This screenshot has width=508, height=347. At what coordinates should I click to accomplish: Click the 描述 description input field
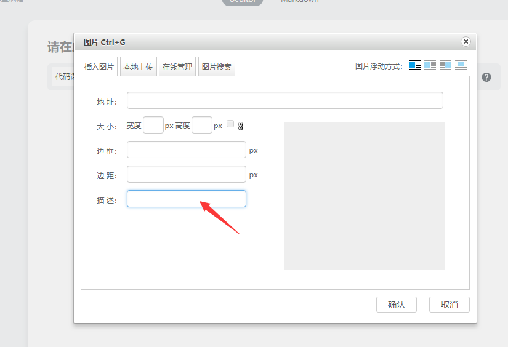pos(186,199)
